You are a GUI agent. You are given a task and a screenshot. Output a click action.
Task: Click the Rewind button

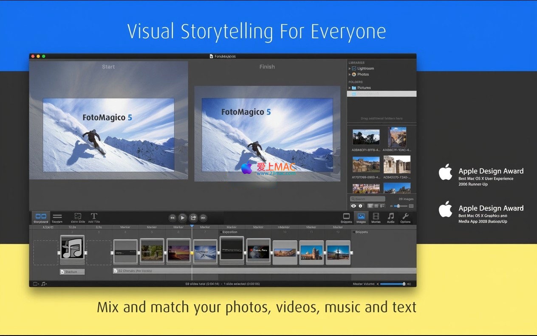pyautogui.click(x=172, y=218)
